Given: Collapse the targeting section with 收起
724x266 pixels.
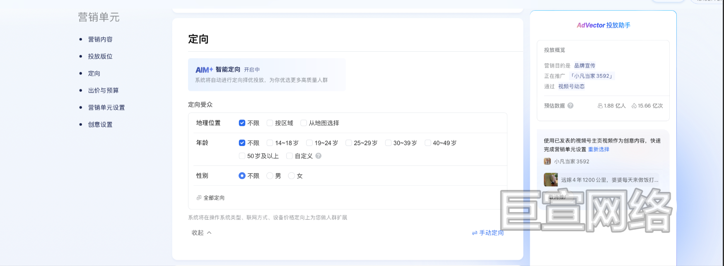Looking at the screenshot, I should (202, 233).
